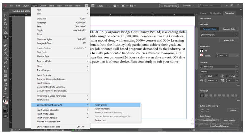Open the Metrics kerning dropdown

click(216, 81)
